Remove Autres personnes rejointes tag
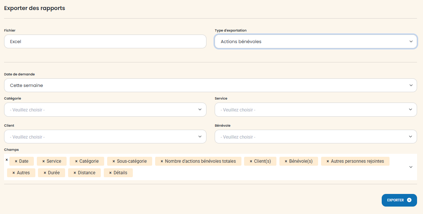This screenshot has width=423, height=214. [x=328, y=161]
